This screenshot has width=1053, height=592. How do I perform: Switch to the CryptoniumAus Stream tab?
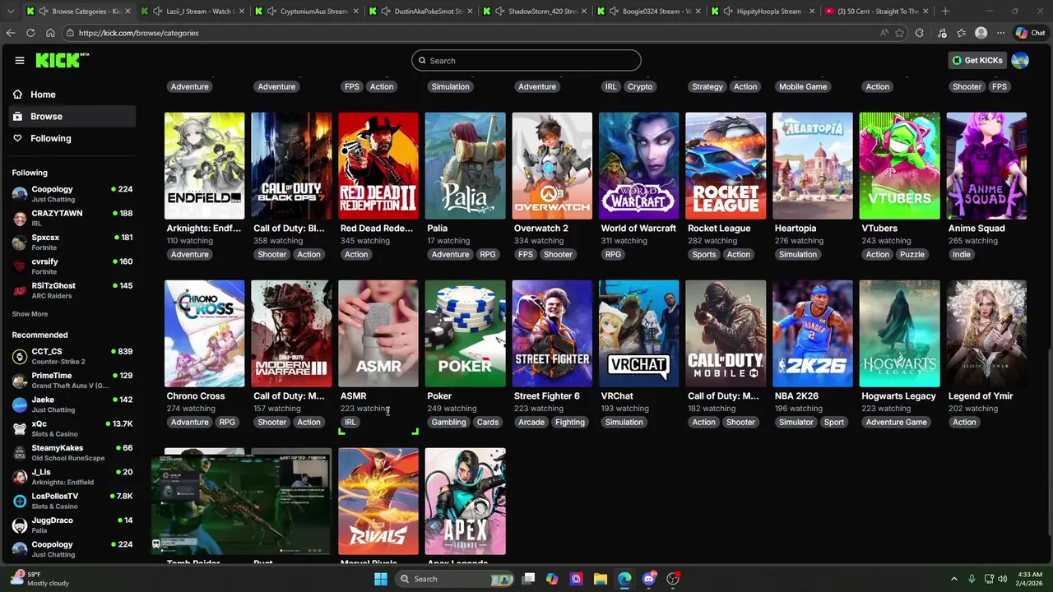point(308,11)
